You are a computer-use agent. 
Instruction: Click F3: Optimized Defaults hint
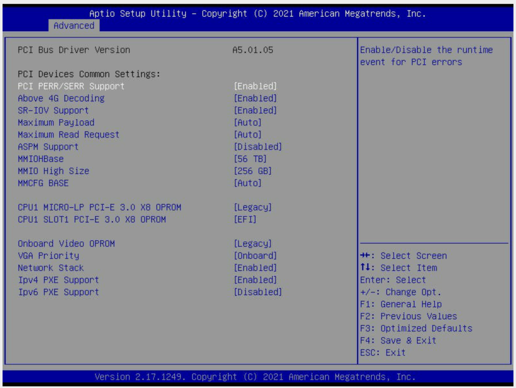416,328
